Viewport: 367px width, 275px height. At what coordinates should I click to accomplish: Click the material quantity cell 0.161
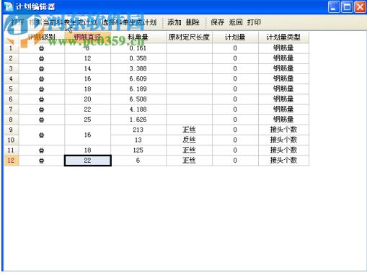(138, 48)
